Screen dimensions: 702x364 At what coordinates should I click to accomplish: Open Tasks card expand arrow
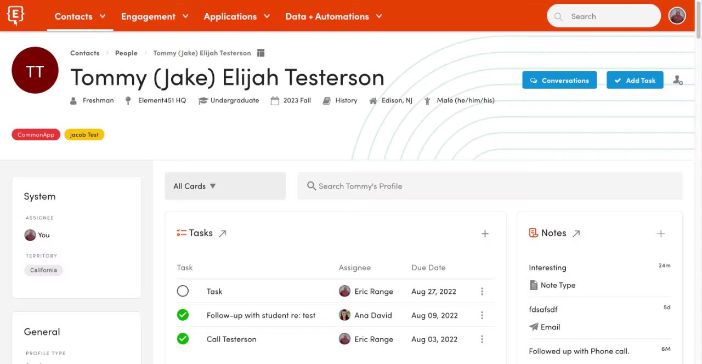pos(223,234)
